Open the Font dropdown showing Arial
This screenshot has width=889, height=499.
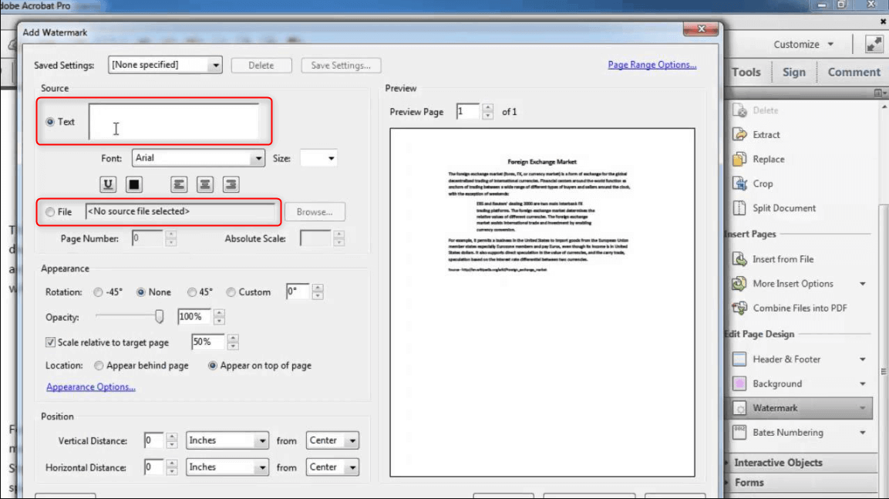[x=198, y=158]
